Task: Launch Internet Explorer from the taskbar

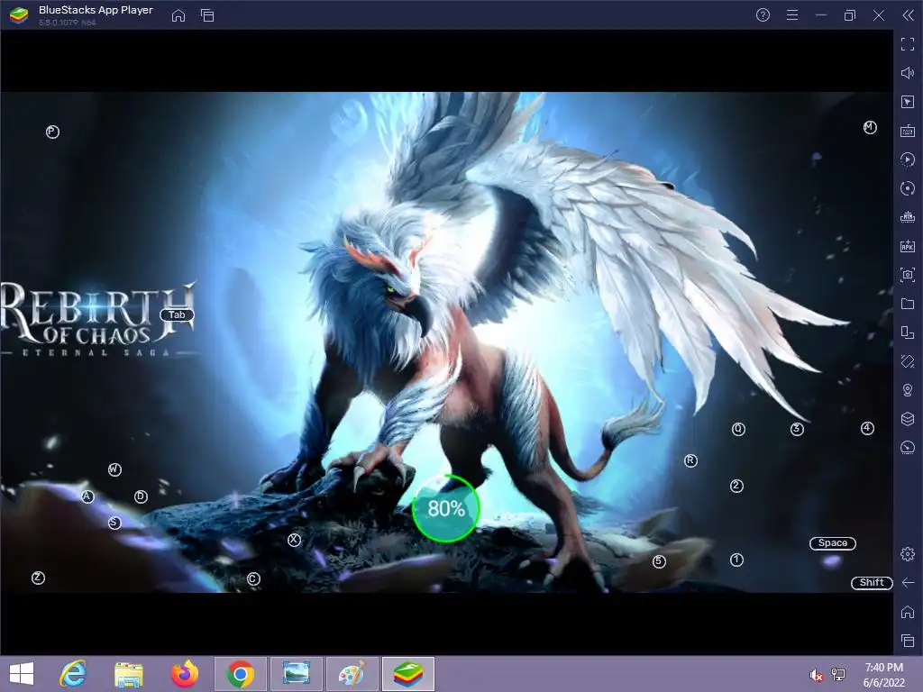Action: tap(74, 674)
